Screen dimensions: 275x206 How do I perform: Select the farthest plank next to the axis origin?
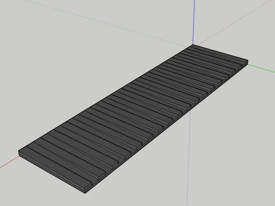220,53
